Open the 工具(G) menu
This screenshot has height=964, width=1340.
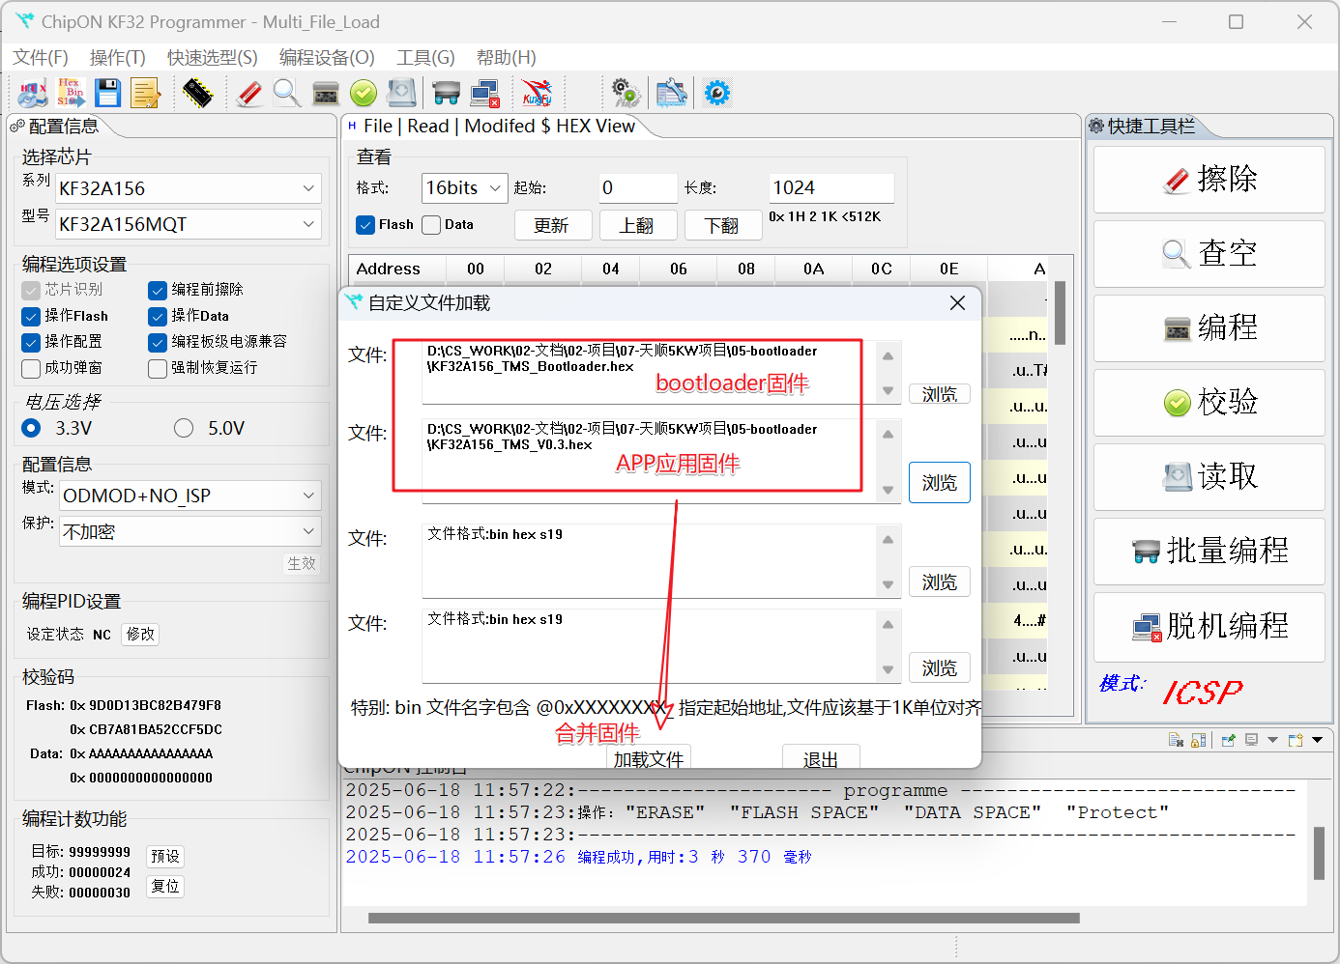tap(425, 58)
